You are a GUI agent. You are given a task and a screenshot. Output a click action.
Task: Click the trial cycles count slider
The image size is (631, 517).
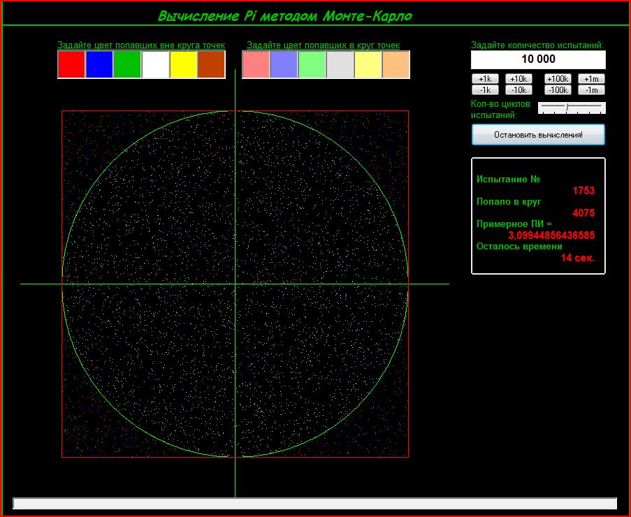pyautogui.click(x=572, y=107)
